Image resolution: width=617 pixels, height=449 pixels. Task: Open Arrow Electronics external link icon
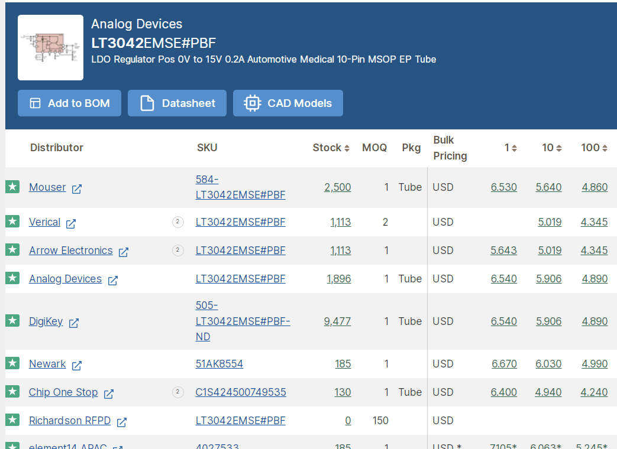(x=124, y=252)
